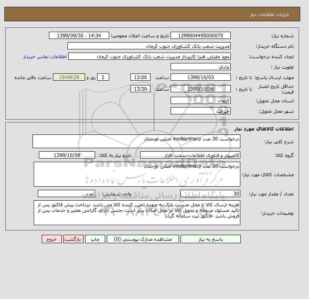Click the remaining days field showing 2
Viewport: 309px width, 299px height.
[103, 77]
